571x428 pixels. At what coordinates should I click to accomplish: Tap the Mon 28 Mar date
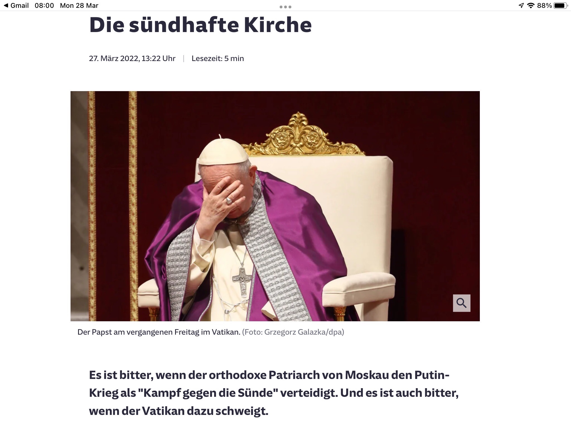click(79, 6)
